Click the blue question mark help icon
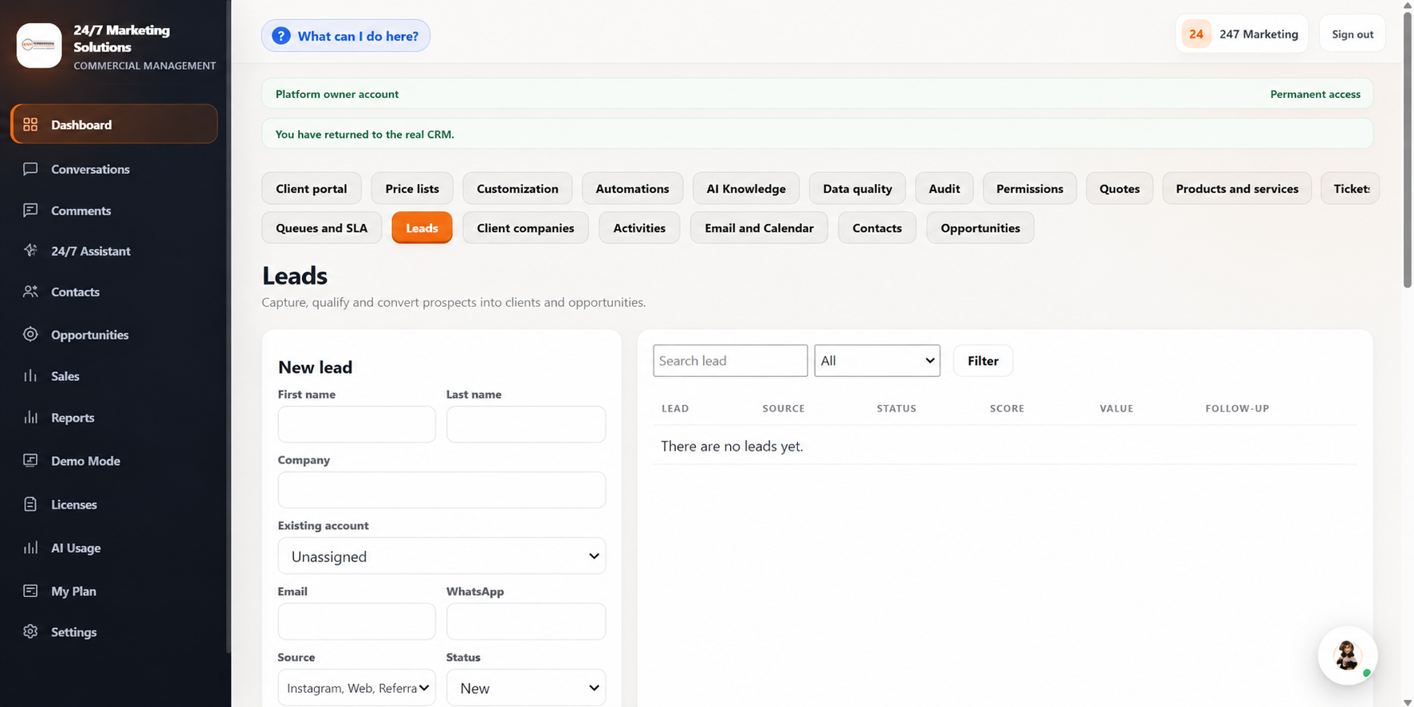The height and width of the screenshot is (707, 1414). pos(281,36)
